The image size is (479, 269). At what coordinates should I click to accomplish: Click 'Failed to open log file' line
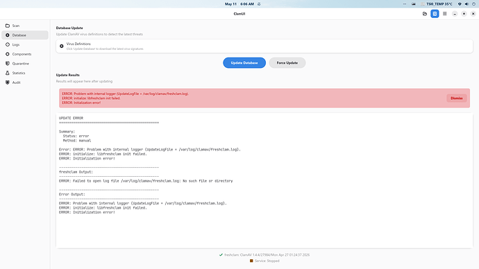(146, 181)
